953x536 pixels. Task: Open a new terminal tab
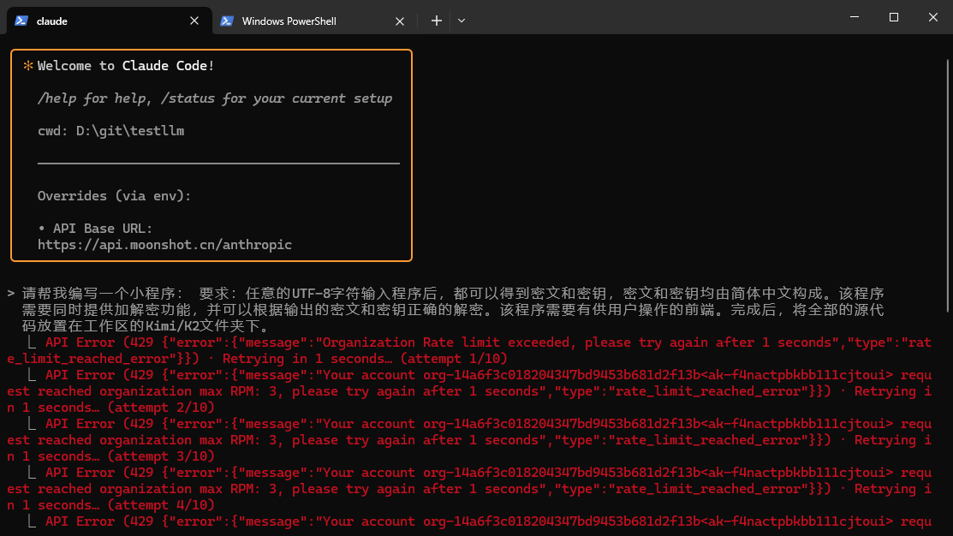(437, 21)
